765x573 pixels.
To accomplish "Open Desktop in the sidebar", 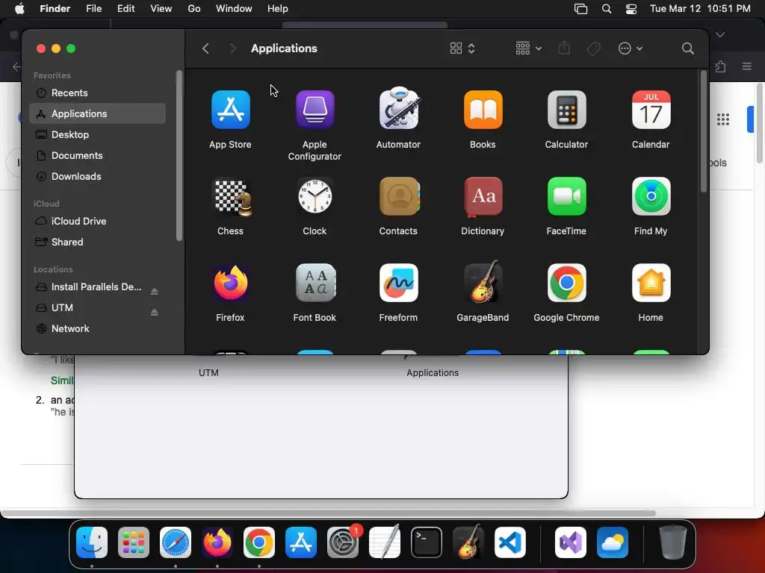I will (x=98, y=134).
